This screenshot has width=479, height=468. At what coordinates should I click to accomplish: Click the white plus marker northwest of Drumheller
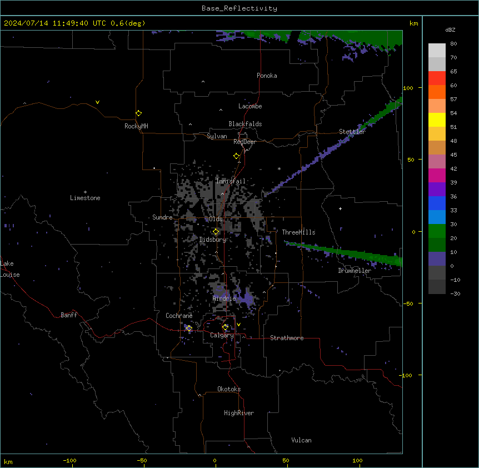click(x=340, y=208)
